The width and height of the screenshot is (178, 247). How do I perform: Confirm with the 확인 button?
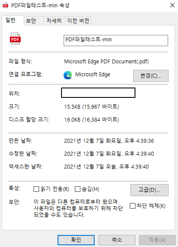(x=76, y=240)
